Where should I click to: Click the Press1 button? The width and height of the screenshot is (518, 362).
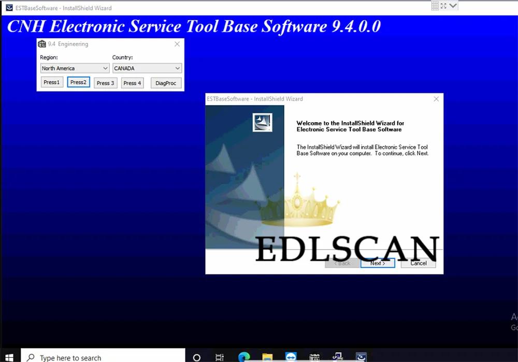[x=52, y=82]
